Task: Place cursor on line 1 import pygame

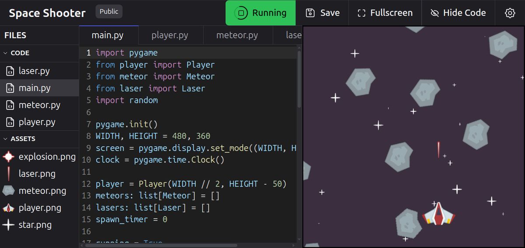Action: pyautogui.click(x=127, y=53)
